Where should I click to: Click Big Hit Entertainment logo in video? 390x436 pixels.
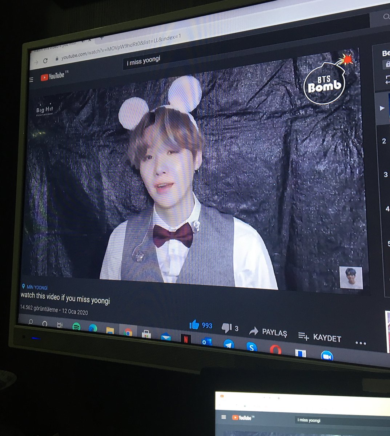[x=45, y=109]
